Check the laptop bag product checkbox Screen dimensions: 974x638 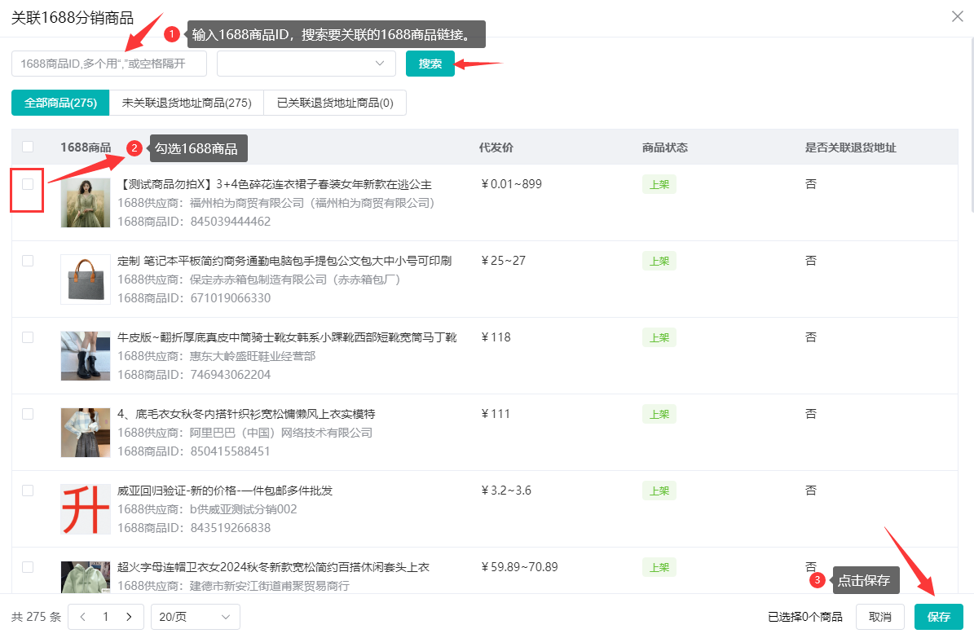coord(28,261)
